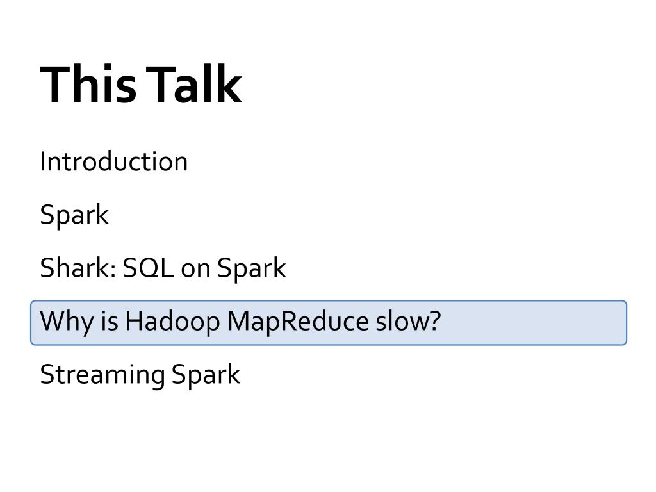
Task: Click empty right area of blue highlight box
Action: (x=534, y=323)
